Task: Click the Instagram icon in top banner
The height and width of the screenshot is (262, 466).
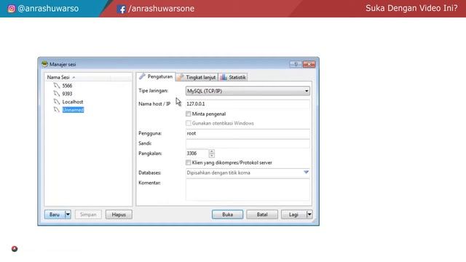Action: 12,9
